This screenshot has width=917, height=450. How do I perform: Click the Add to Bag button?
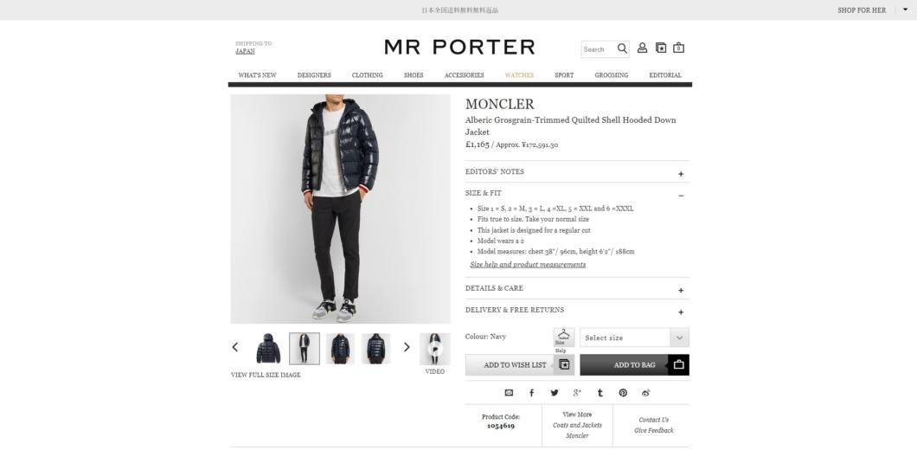634,365
